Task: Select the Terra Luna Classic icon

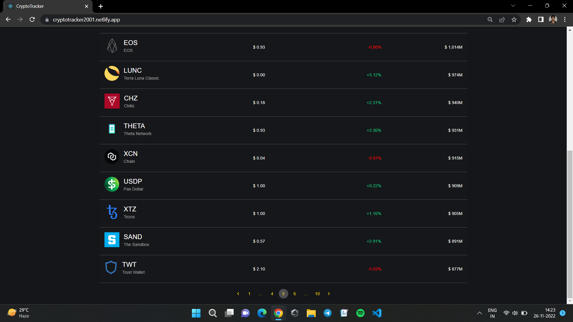Action: (112, 73)
